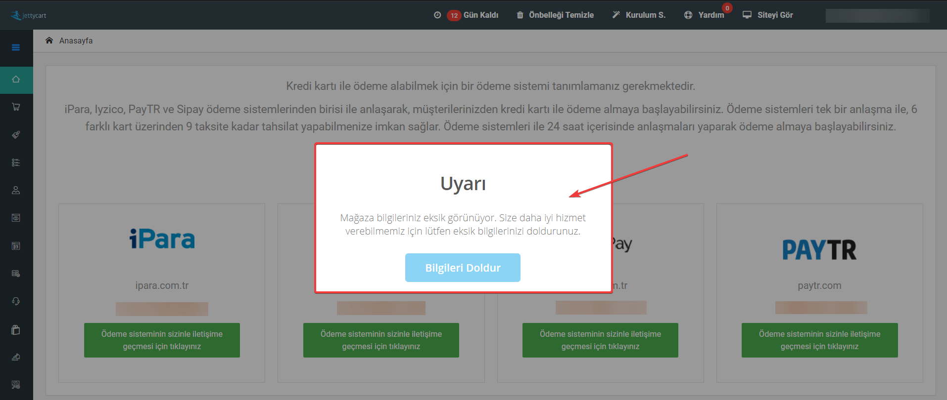Click the Bilgileri Doldur button

tap(463, 268)
